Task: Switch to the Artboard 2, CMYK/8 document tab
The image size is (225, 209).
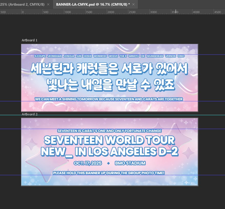Action: click(x=22, y=4)
